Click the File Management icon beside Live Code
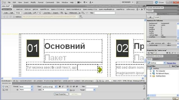 pyautogui.click(x=35, y=13)
